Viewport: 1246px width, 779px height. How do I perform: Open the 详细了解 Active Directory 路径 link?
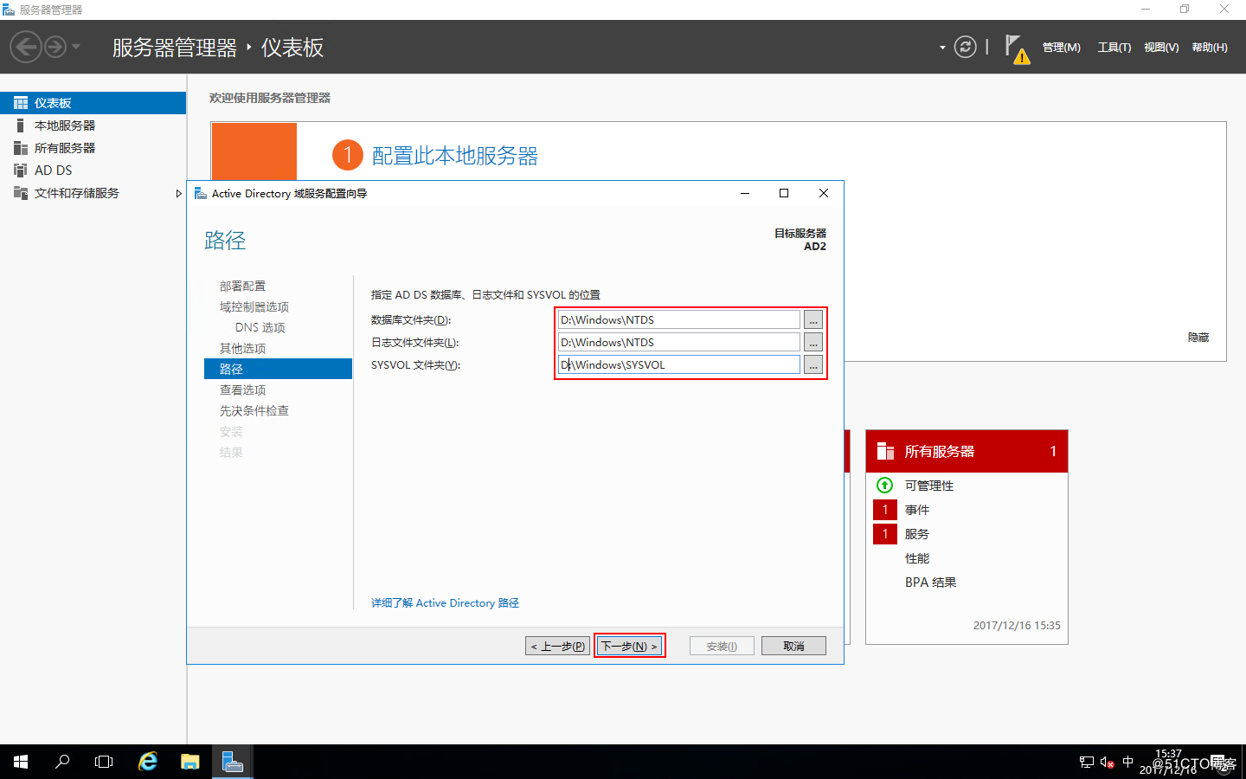[445, 603]
